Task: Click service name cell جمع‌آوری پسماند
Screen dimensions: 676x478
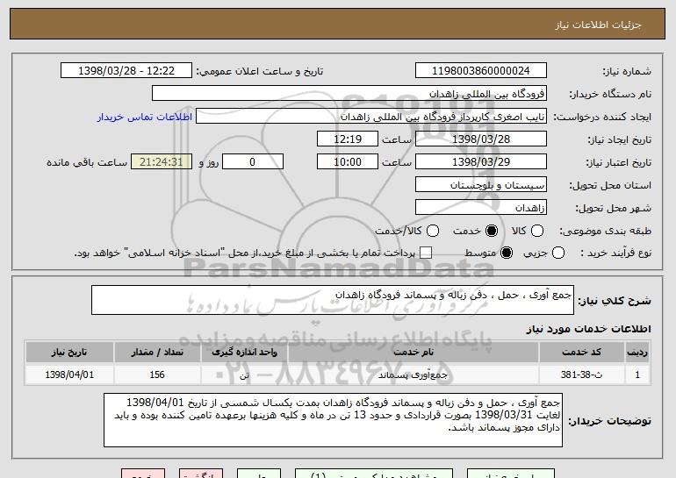Action: pos(414,375)
